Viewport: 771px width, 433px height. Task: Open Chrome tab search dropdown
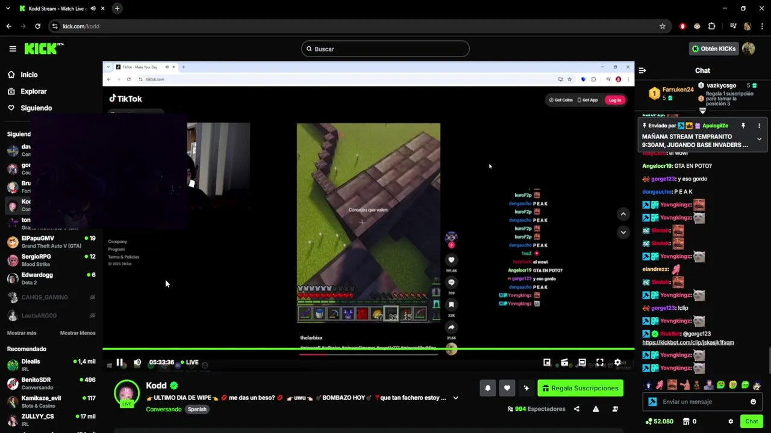[8, 8]
